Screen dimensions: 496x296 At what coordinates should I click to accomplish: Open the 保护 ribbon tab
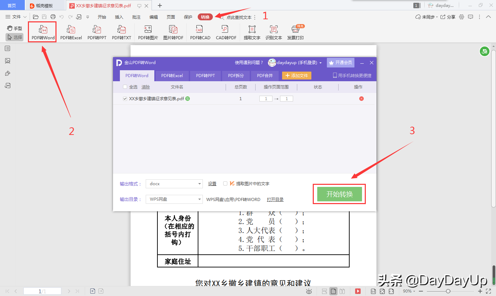tap(188, 17)
